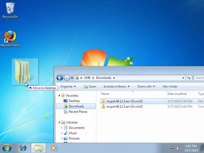Click into the Search box

199,78
